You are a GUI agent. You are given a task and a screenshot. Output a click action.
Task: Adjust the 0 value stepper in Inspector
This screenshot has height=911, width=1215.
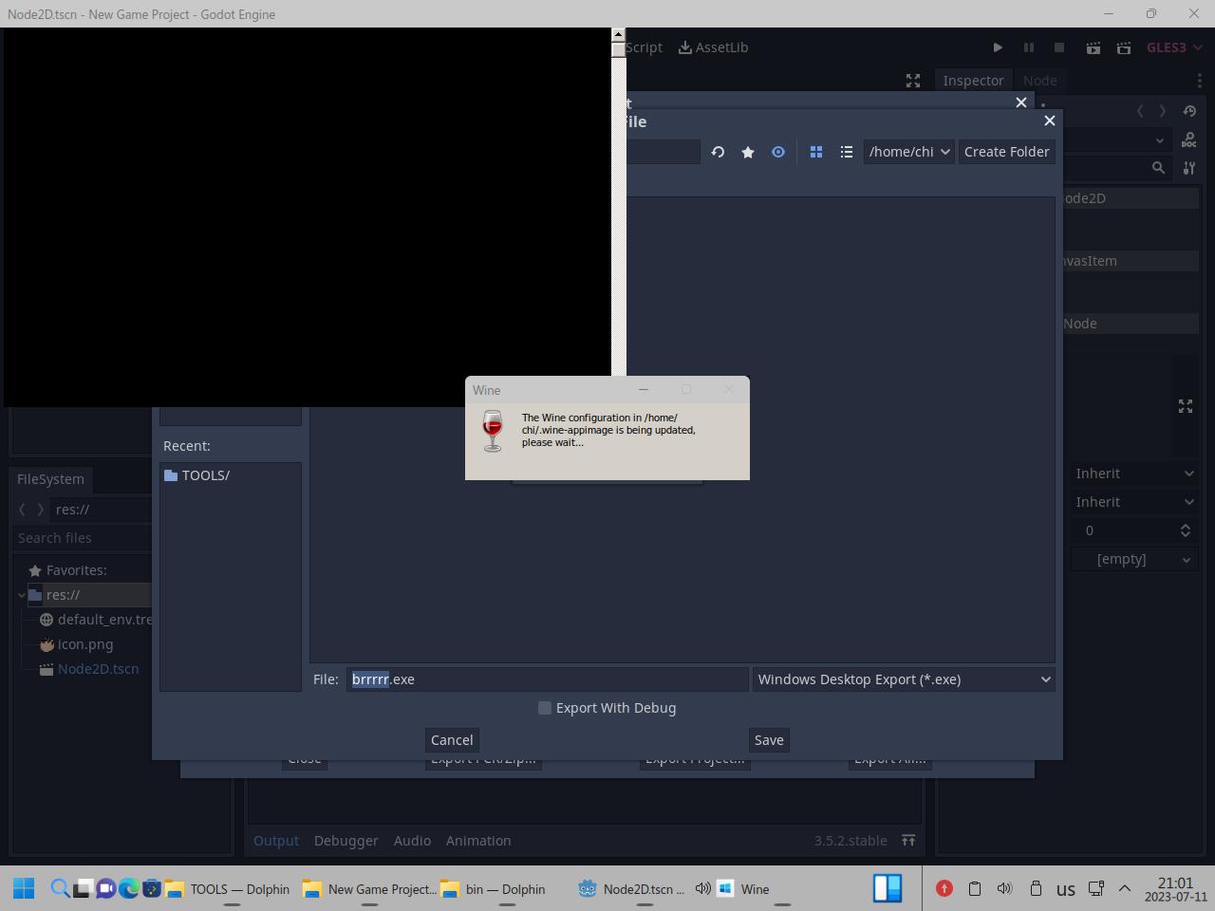(x=1186, y=530)
